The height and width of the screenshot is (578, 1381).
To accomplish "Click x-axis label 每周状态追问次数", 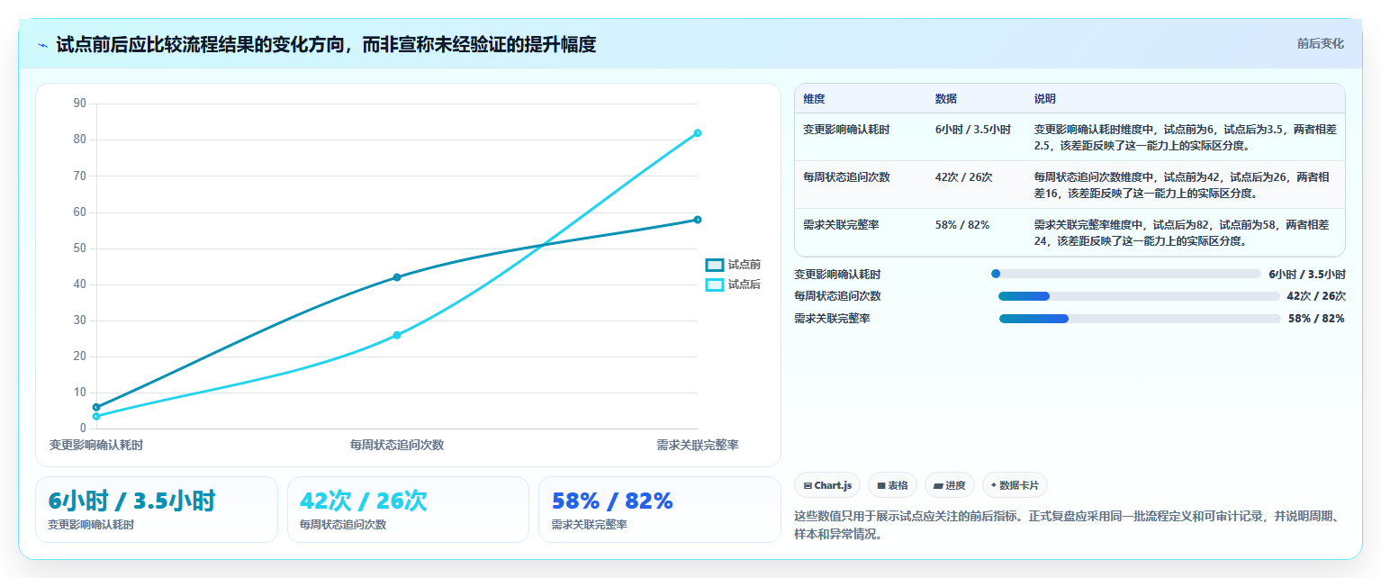I will coord(397,445).
